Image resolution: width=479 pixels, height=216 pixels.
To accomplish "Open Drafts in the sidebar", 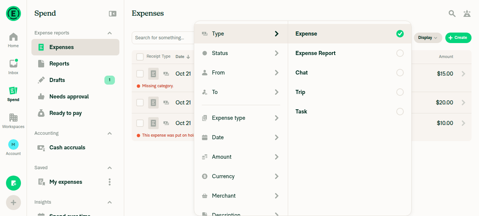I will click(75, 80).
